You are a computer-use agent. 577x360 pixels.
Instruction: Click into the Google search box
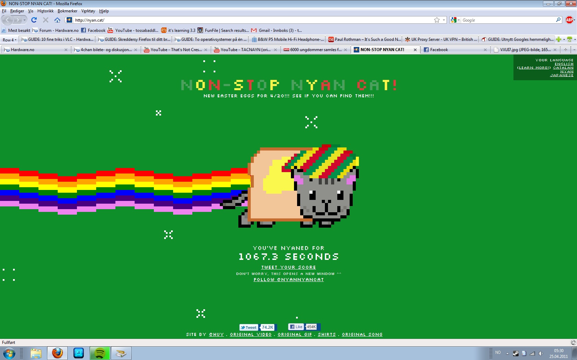coord(508,20)
